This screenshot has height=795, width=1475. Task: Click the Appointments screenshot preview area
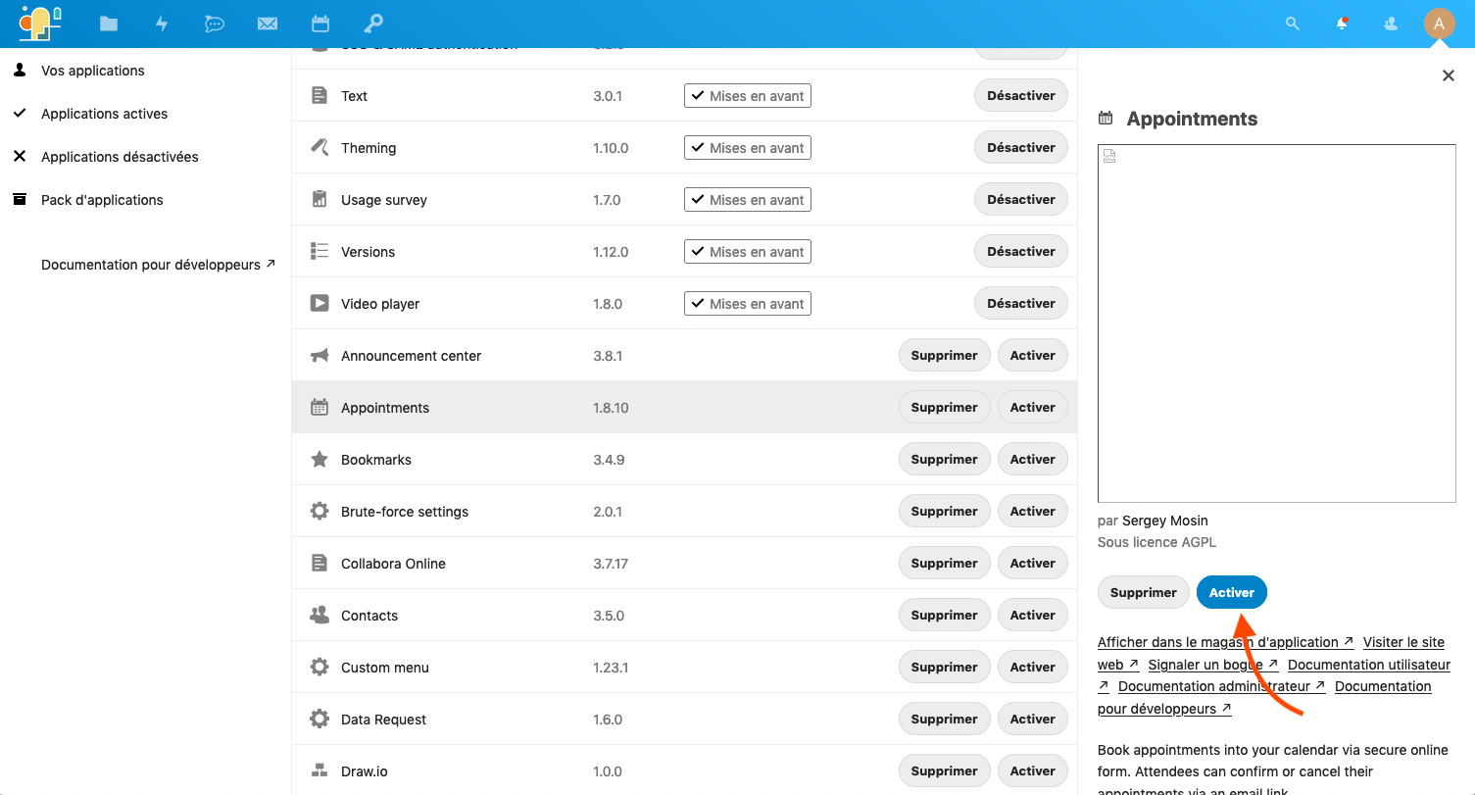[1277, 323]
